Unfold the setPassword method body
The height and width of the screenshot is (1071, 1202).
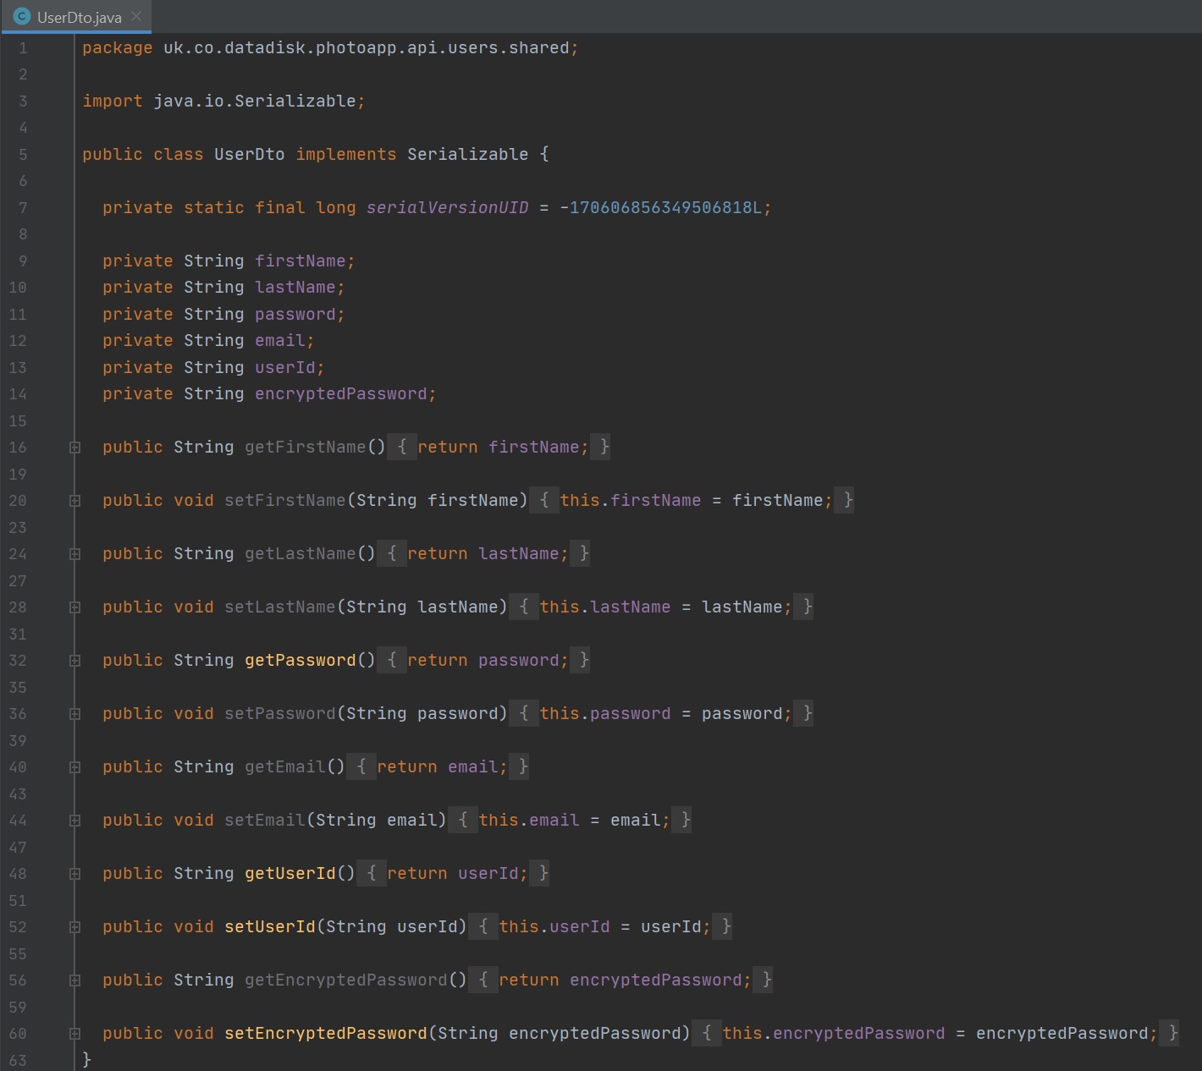pyautogui.click(x=74, y=714)
